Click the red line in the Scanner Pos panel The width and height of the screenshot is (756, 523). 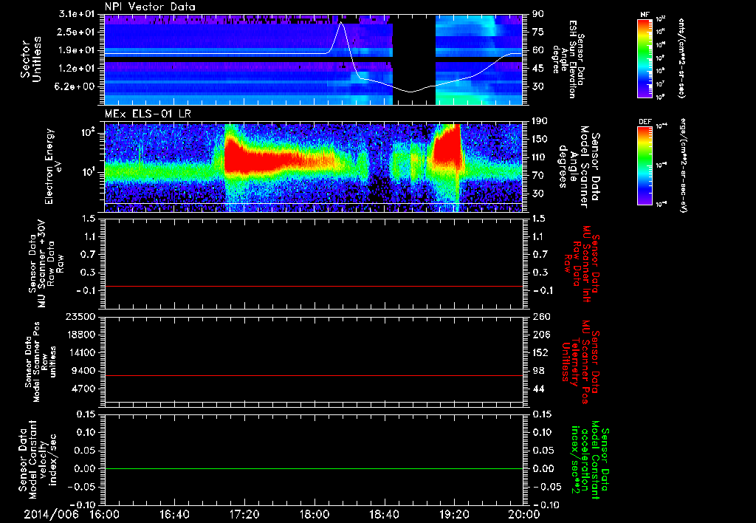click(314, 375)
